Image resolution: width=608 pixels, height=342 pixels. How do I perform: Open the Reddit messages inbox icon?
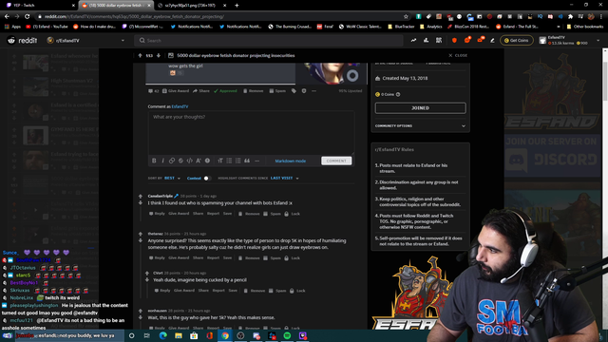[481, 40]
